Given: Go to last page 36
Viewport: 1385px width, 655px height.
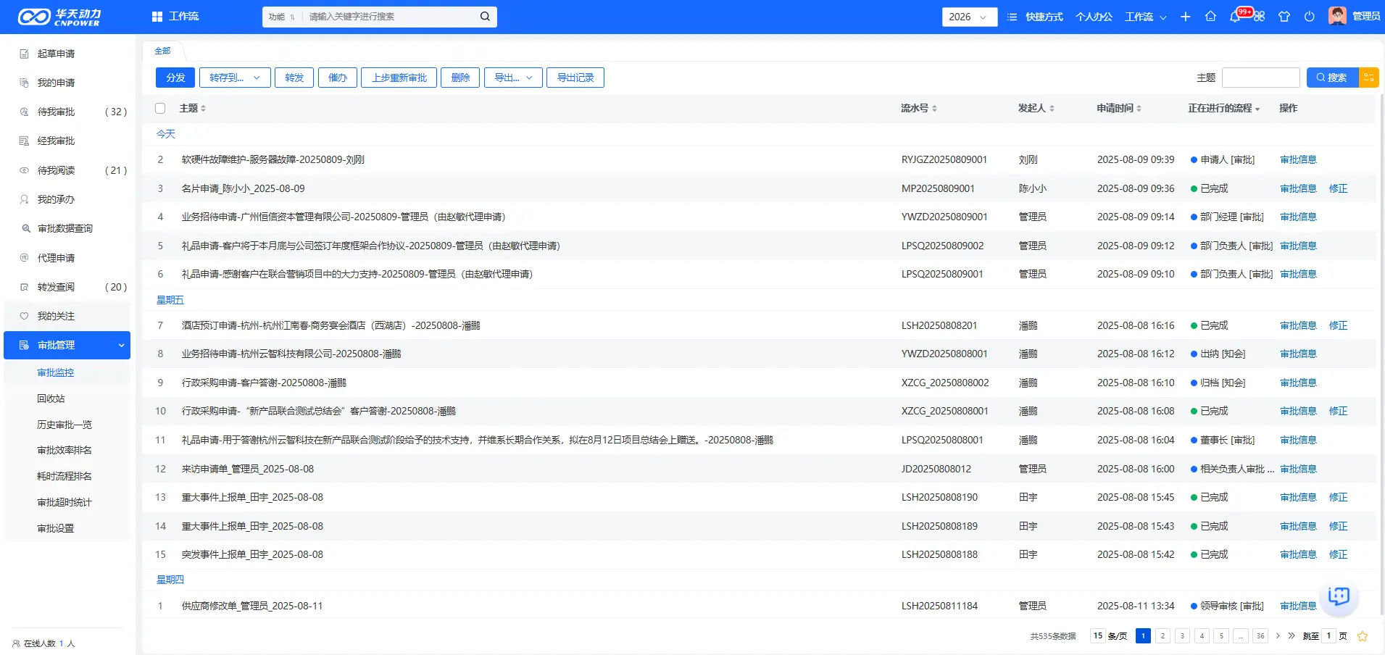Looking at the screenshot, I should (x=1260, y=636).
